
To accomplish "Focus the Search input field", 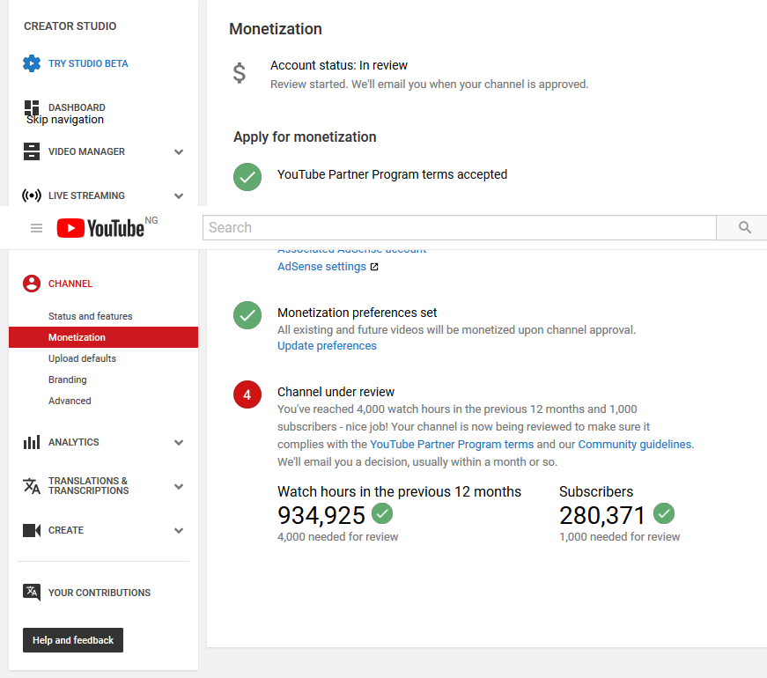I will click(460, 227).
